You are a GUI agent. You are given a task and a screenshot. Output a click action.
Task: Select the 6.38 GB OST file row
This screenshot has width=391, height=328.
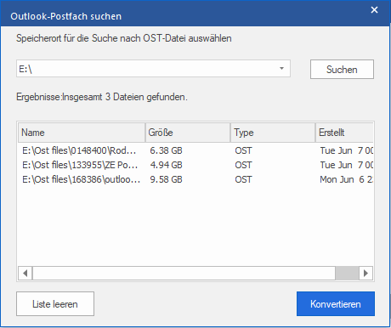(x=195, y=150)
